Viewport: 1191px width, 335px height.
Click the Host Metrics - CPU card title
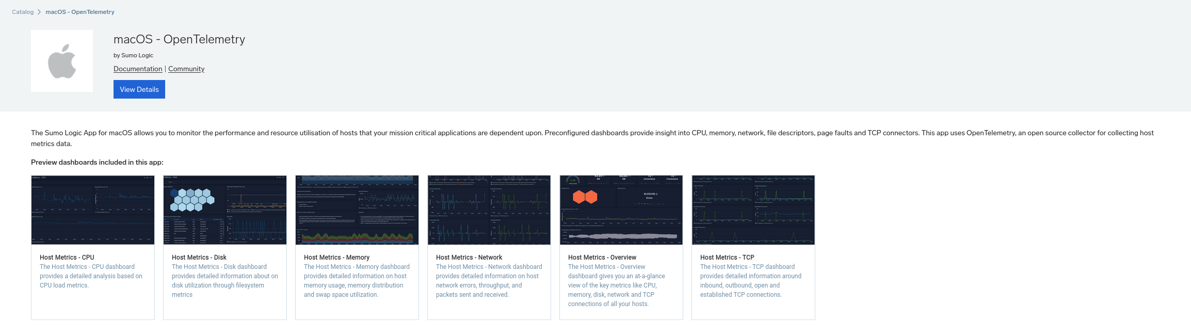point(67,257)
